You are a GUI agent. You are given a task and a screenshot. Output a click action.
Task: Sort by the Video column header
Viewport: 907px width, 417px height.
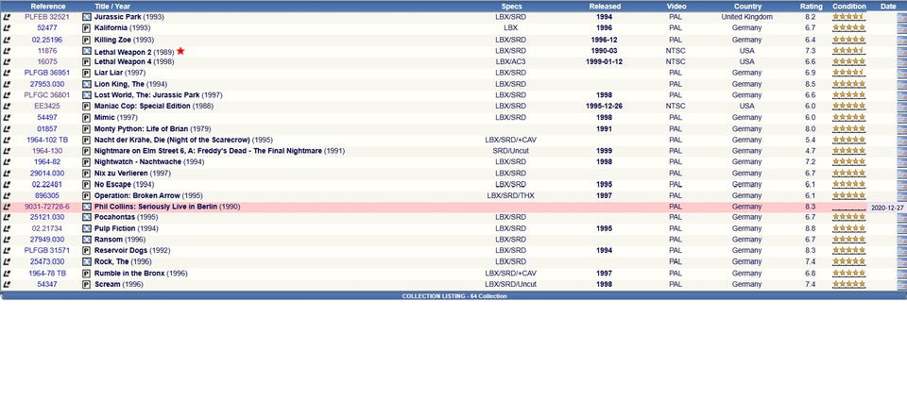[676, 7]
